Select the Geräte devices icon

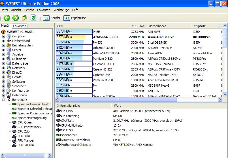pos(9,77)
